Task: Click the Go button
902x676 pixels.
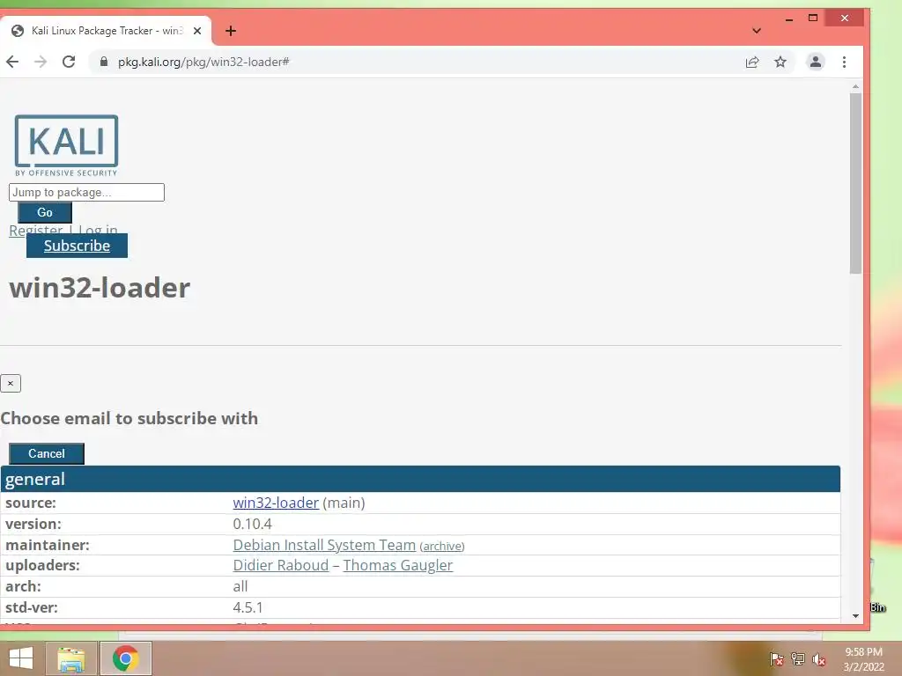Action: 45,212
